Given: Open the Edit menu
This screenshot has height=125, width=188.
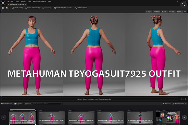Looking at the screenshot, I should click(x=12, y=1).
